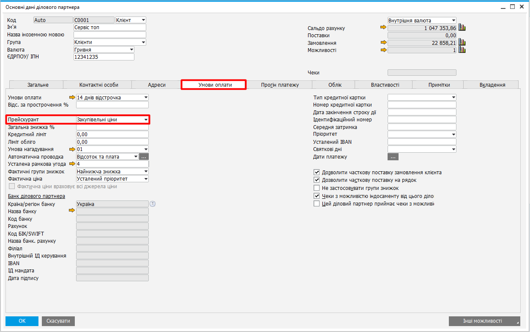This screenshot has height=332, width=530.
Task: Click the link arrow next to Сальдо рахунку
Action: pyautogui.click(x=383, y=28)
